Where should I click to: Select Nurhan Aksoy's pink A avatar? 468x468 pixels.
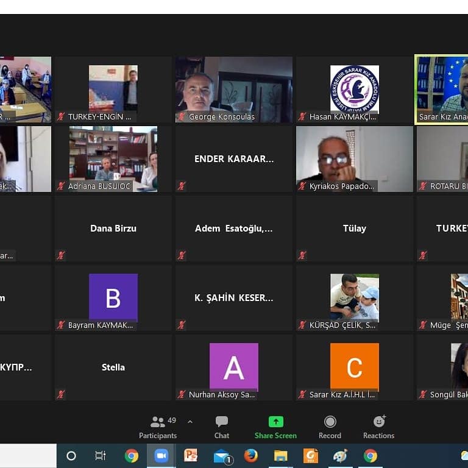(234, 367)
